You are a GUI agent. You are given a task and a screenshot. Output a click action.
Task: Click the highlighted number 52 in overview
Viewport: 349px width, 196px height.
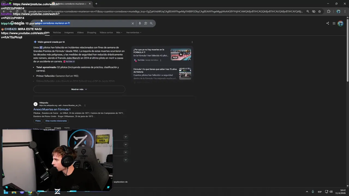[41, 48]
